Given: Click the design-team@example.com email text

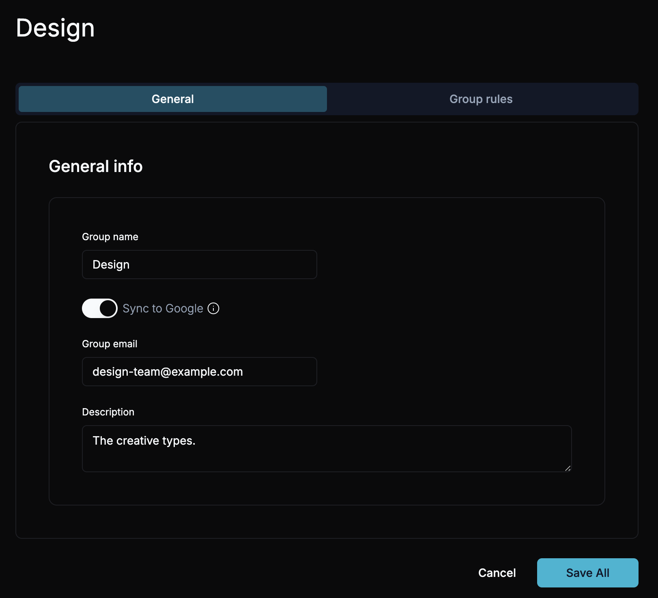Looking at the screenshot, I should (168, 372).
